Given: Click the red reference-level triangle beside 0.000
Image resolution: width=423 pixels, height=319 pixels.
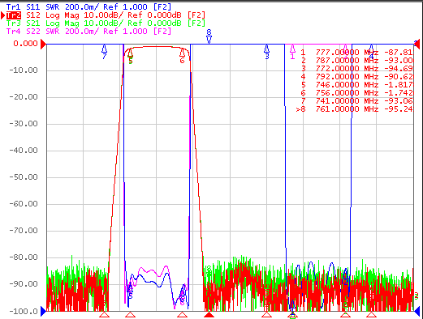Looking at the screenshot, I should pos(43,44).
